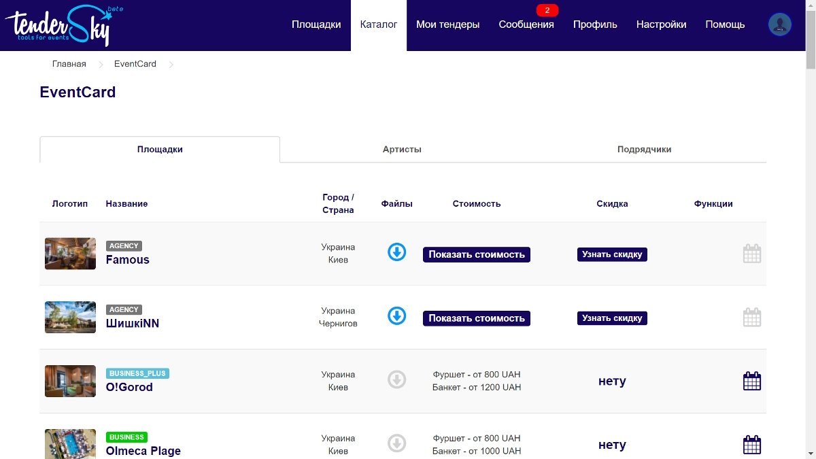Click Главная breadcrumb link
The width and height of the screenshot is (816, 459).
(69, 64)
